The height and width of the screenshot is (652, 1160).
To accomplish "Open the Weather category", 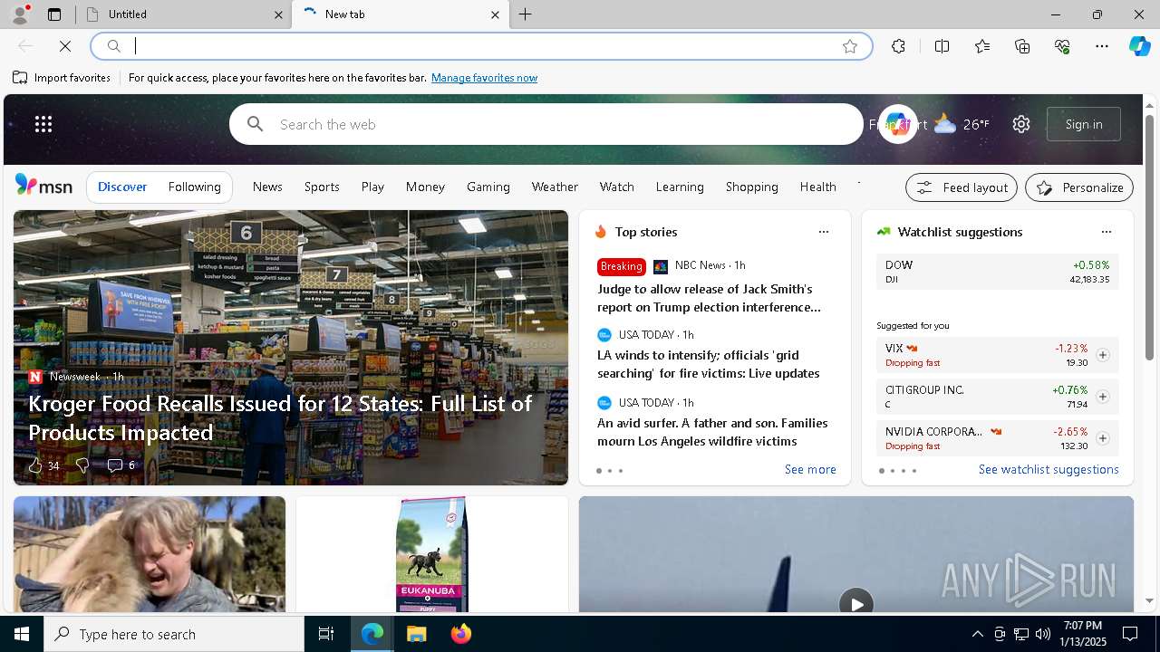I will [x=555, y=187].
